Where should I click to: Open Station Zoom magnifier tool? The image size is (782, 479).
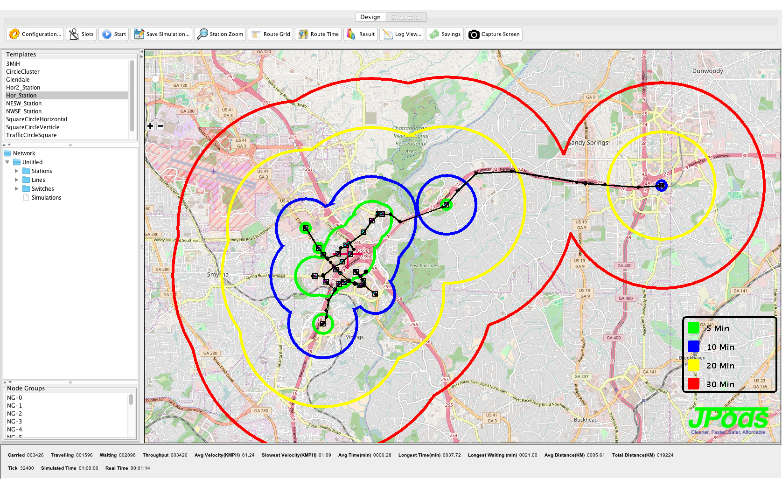tap(202, 34)
